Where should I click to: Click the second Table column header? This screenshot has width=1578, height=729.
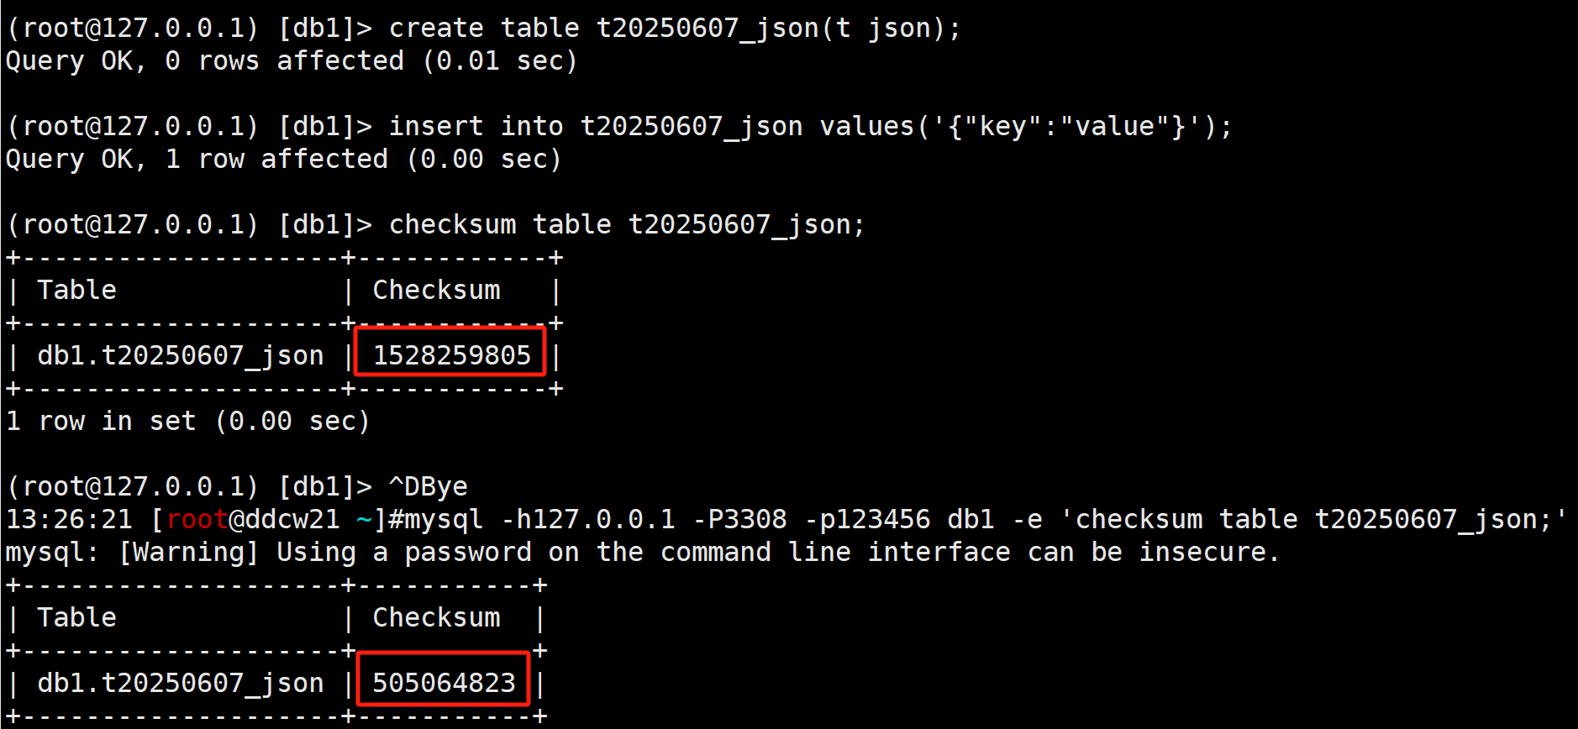pos(76,617)
